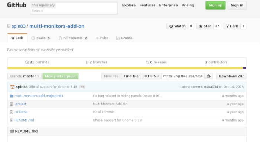This screenshot has width=260, height=142.
Task: Click the multi-monitors-add-on repository link
Action: [57, 26]
